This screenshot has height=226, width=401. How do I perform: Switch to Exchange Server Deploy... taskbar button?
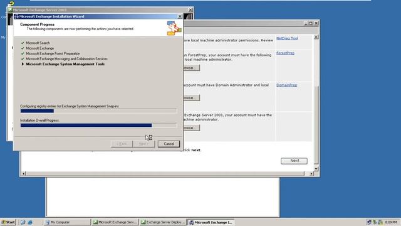click(163, 222)
